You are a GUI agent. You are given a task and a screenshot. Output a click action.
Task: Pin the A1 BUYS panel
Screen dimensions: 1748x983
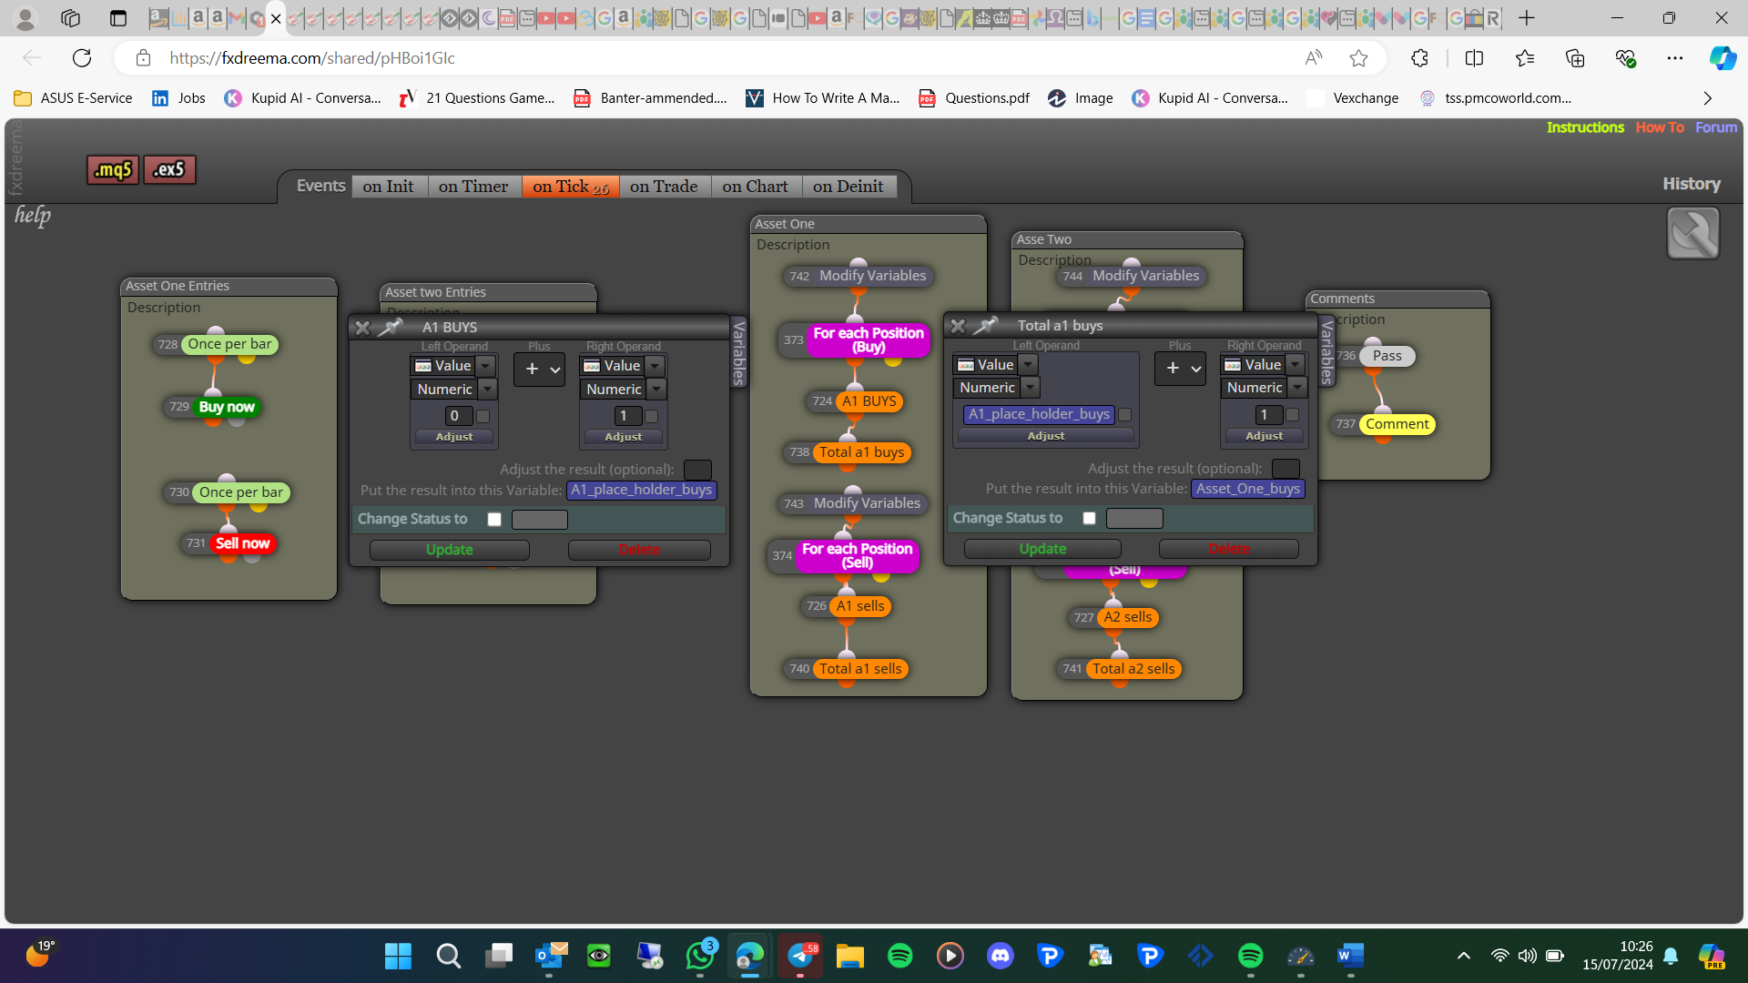[391, 327]
